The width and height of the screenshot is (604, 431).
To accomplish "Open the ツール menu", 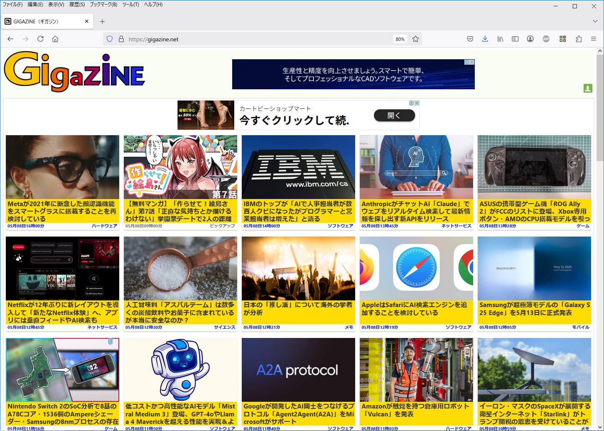I will 130,5.
